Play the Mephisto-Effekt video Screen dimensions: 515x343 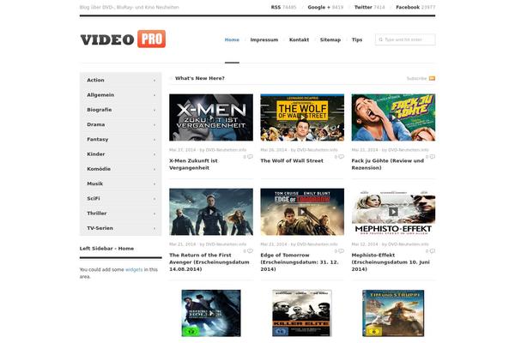393,212
